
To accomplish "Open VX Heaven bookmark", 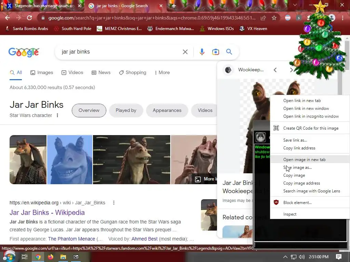I will point(253,29).
